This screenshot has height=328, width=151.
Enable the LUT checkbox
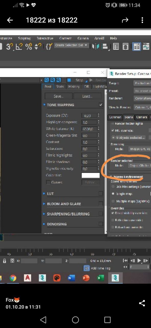[101, 193]
